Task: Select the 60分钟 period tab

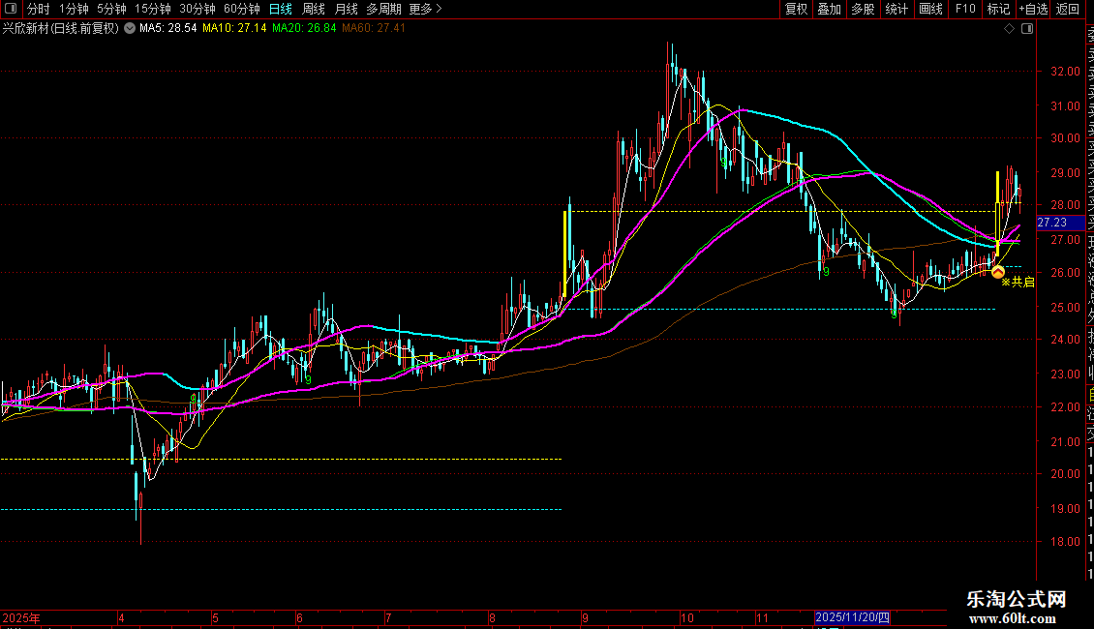Action: pos(241,9)
